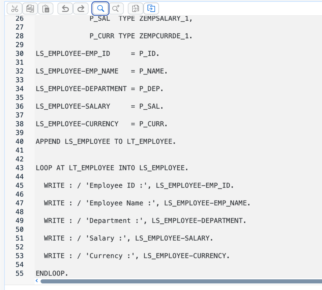Click 'P_NAME.' on line 32
Screen dimensions: 322x290
[x=153, y=71]
